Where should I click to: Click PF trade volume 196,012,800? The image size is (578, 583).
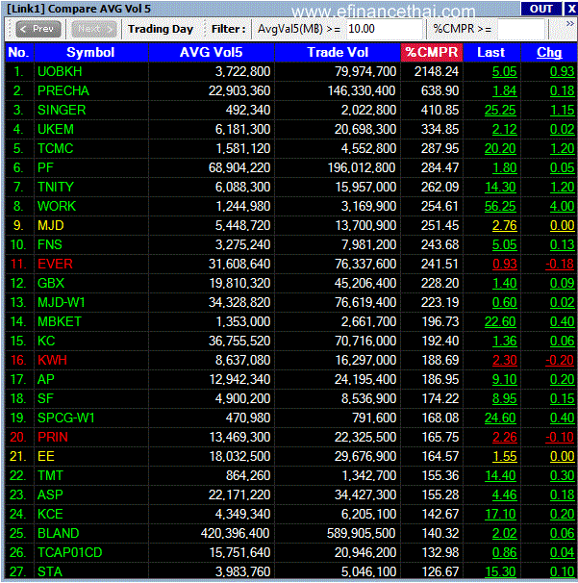[362, 168]
